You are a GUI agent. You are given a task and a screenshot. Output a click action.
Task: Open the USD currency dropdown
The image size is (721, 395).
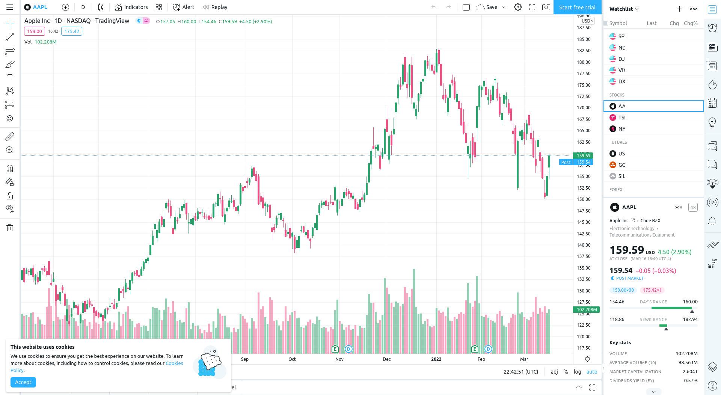588,21
